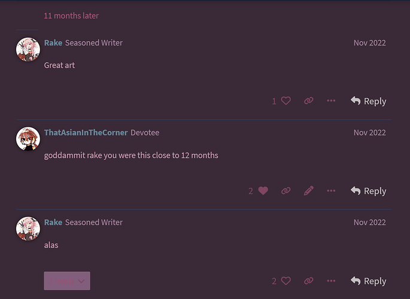410x299 pixels.
Task: Edit ThatAsianInTheCorner's post with pencil icon
Action: (x=308, y=191)
